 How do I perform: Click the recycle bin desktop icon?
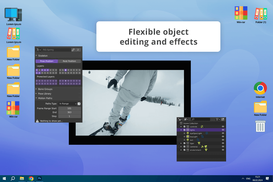pos(260,126)
